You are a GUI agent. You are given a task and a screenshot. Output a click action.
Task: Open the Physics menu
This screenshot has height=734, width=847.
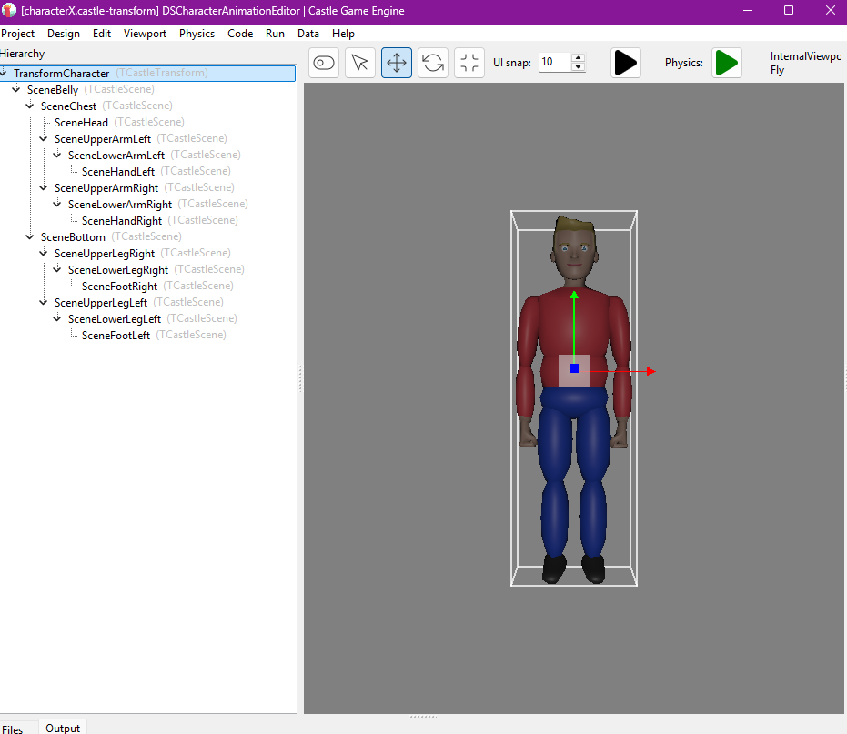[x=197, y=34]
